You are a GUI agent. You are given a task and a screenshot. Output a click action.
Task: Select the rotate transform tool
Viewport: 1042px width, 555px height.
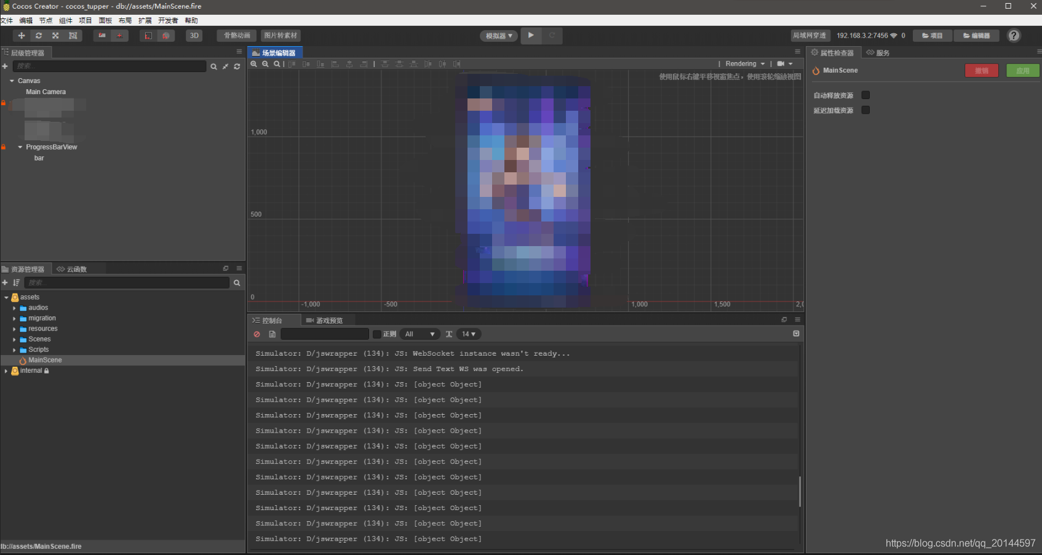[39, 36]
